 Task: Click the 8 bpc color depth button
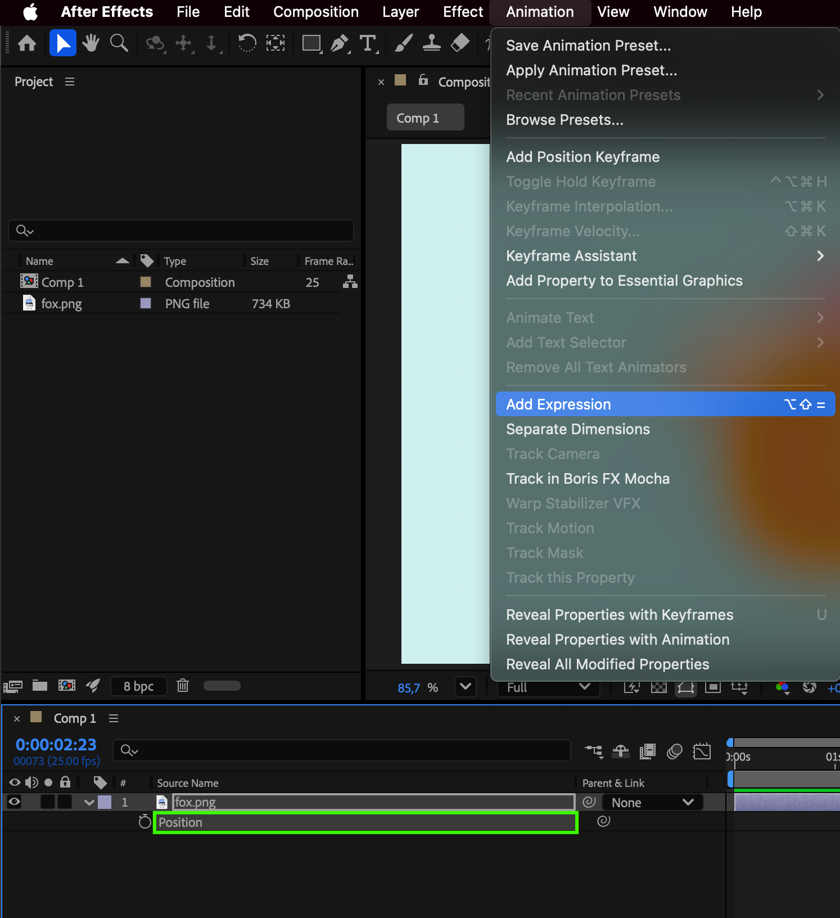pos(139,686)
